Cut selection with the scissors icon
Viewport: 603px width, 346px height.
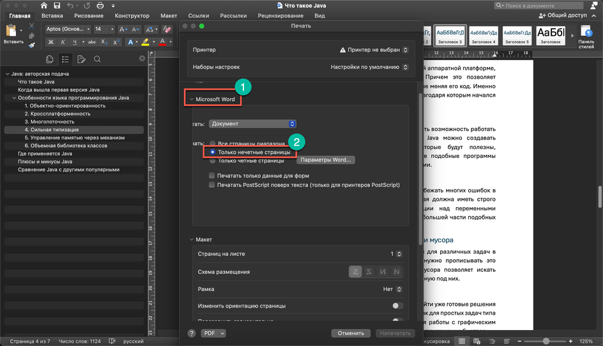[31, 26]
